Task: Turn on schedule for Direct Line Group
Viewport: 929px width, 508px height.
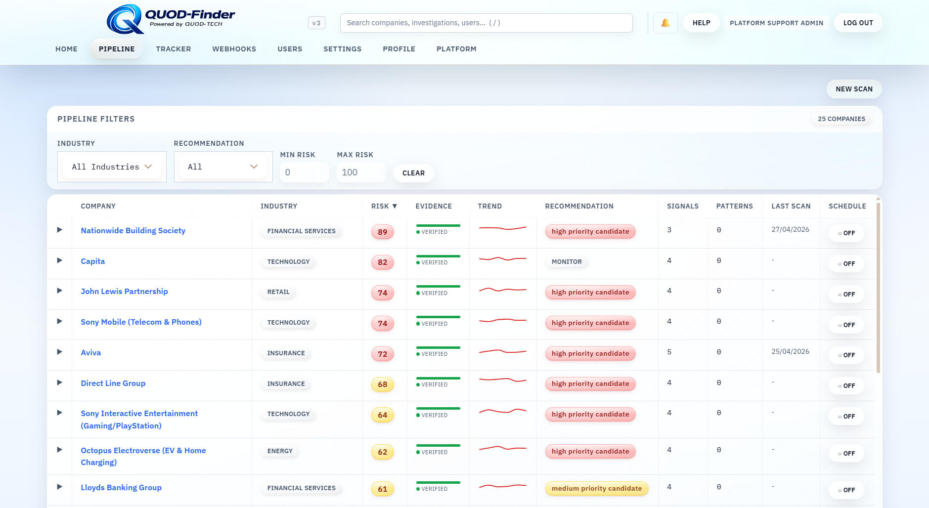Action: tap(846, 386)
